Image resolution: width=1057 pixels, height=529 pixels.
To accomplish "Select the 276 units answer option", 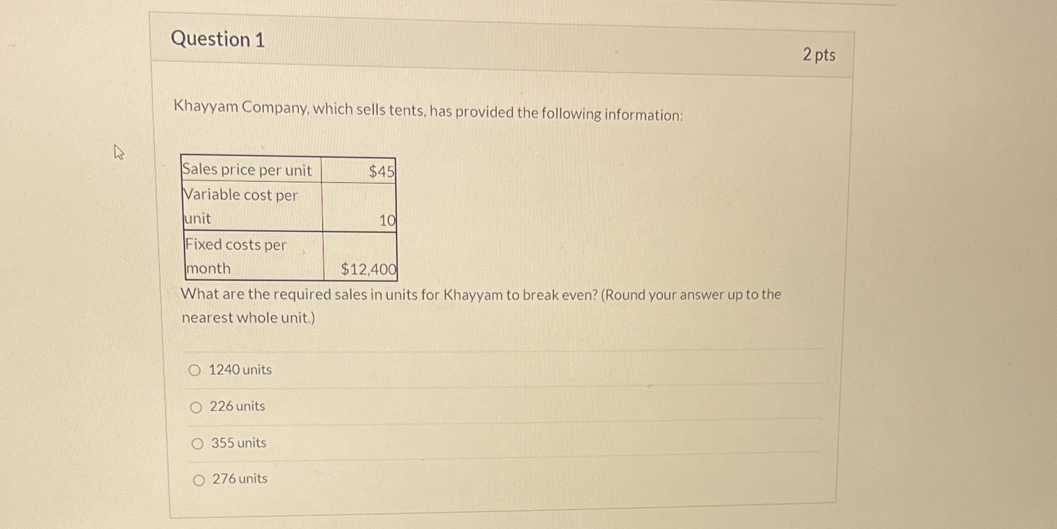I will pos(198,479).
